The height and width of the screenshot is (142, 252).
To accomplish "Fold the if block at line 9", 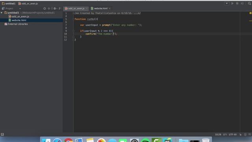I will tap(74, 31).
